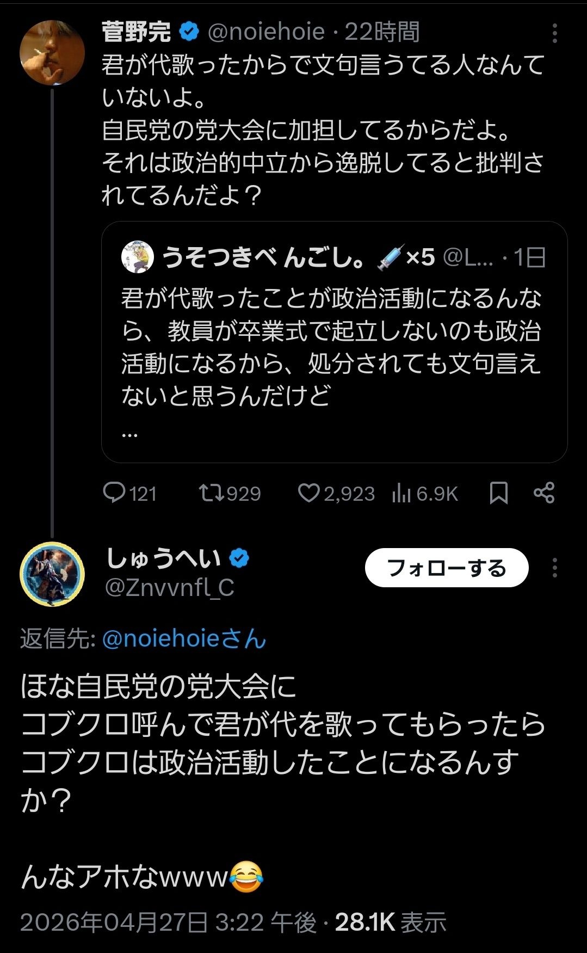The width and height of the screenshot is (587, 953).
Task: Tap the share icon on 菅野完's post
Action: [544, 493]
